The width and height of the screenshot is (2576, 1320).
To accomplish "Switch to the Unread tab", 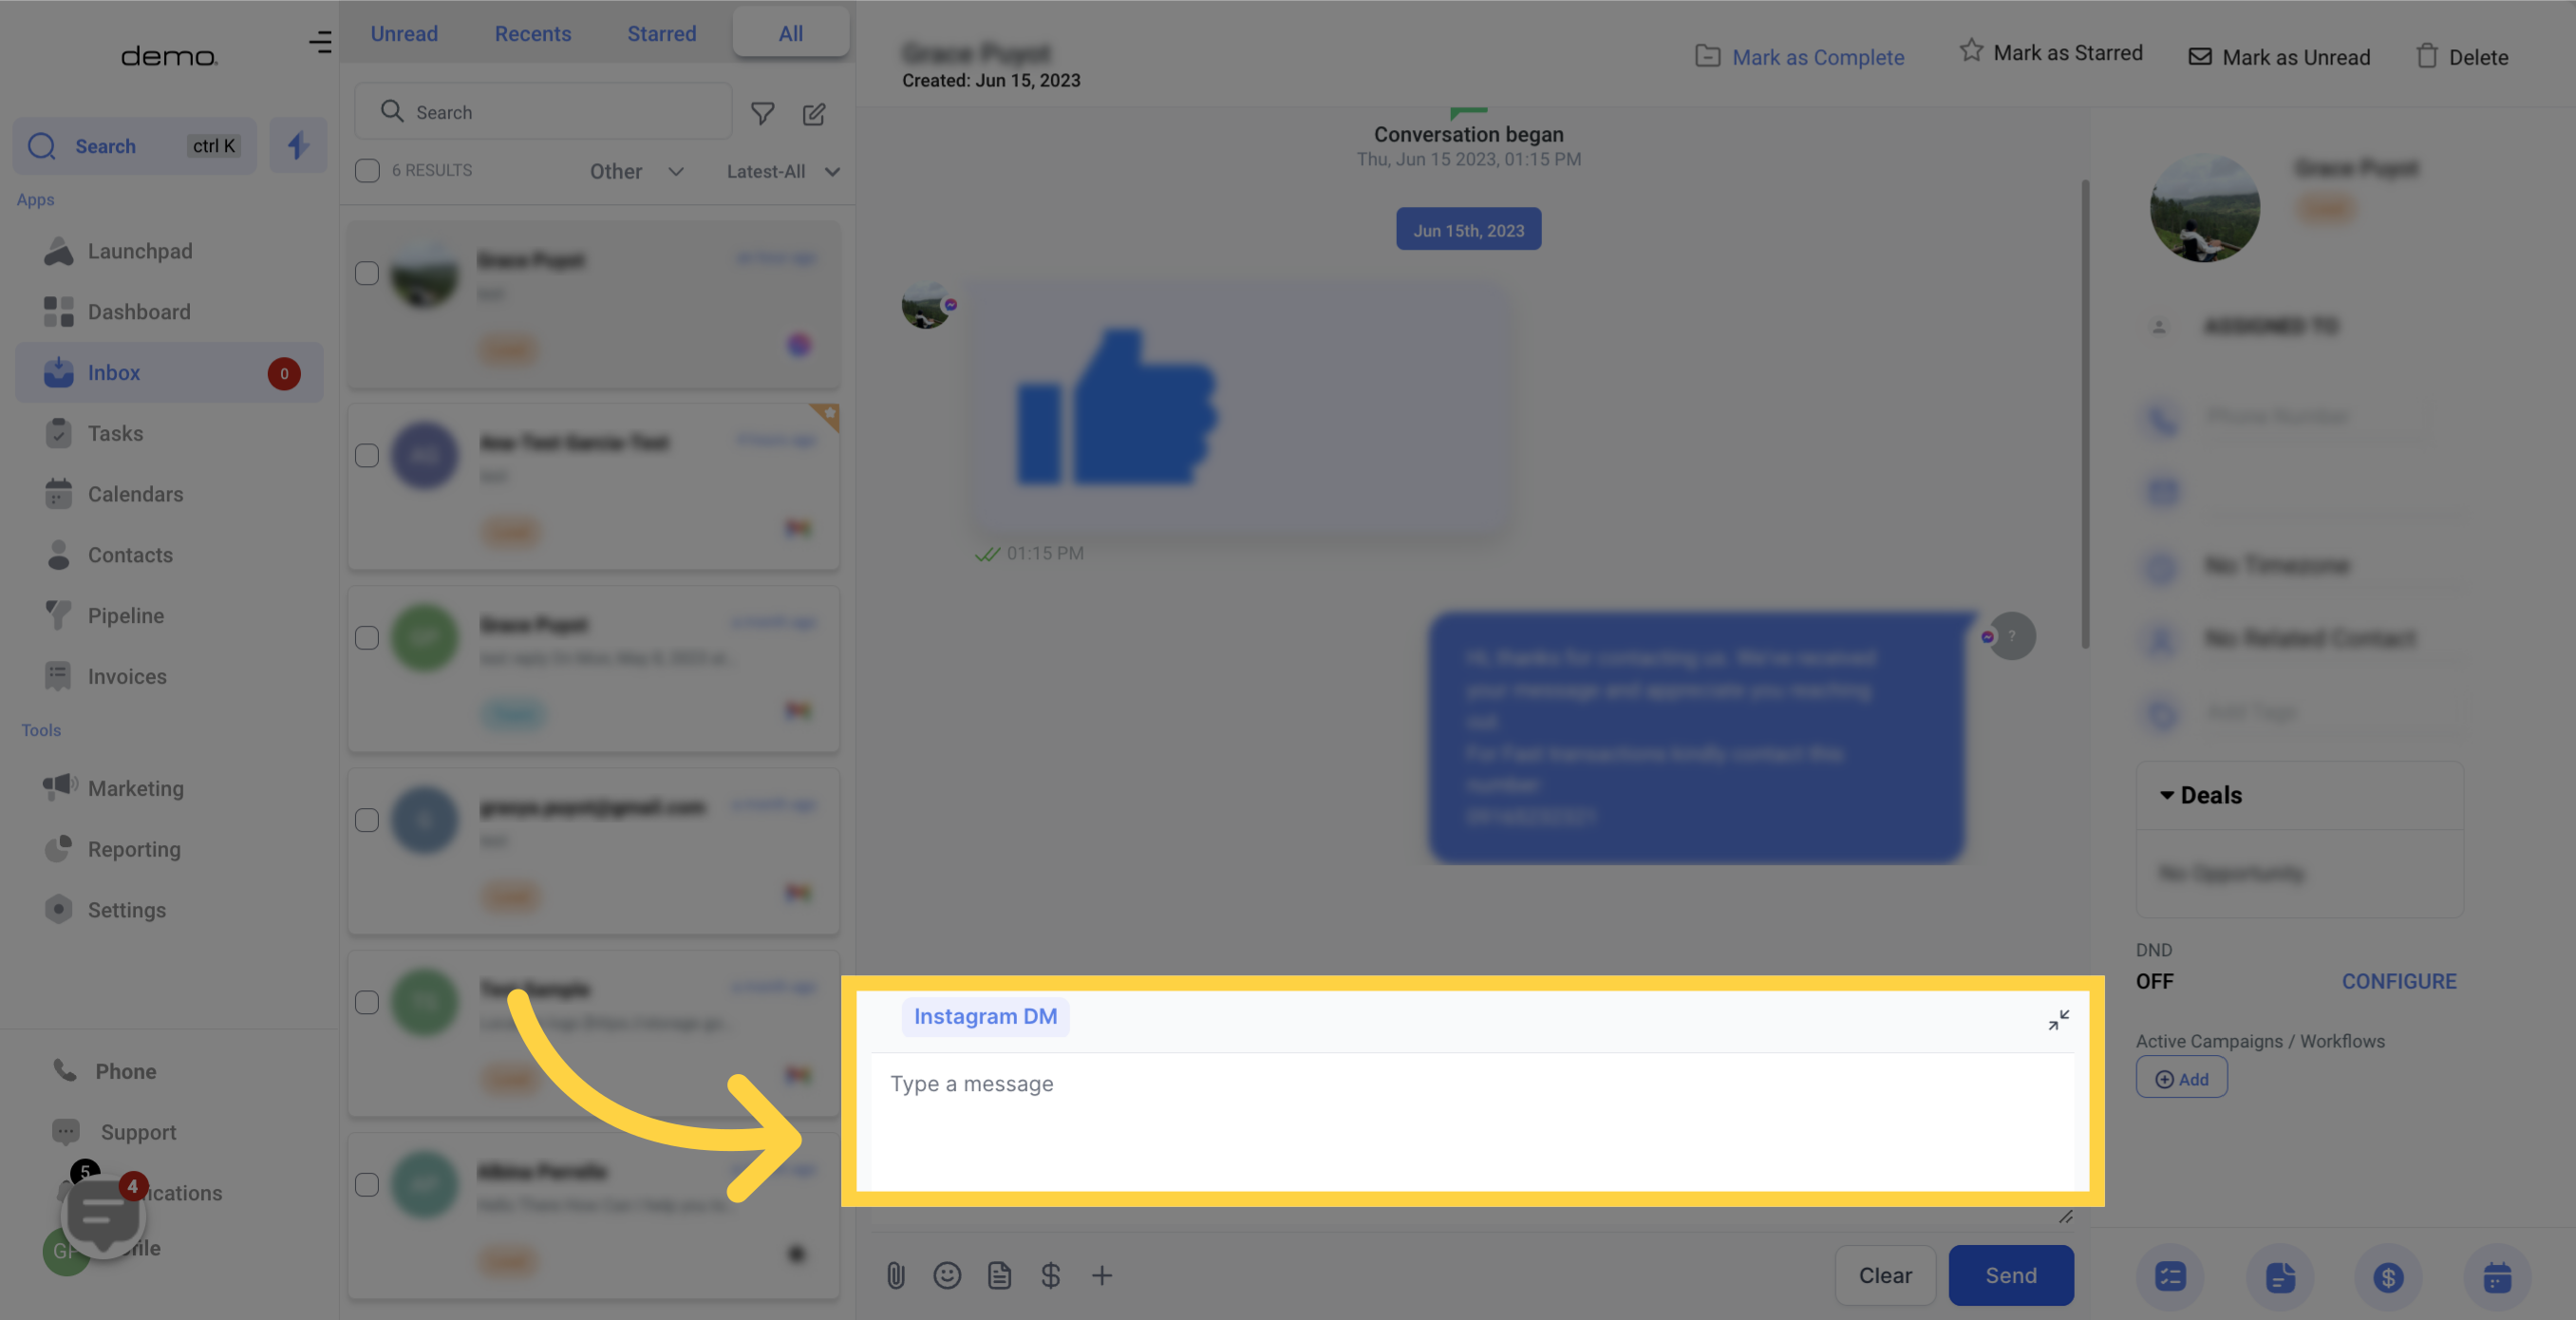I will click(x=404, y=33).
